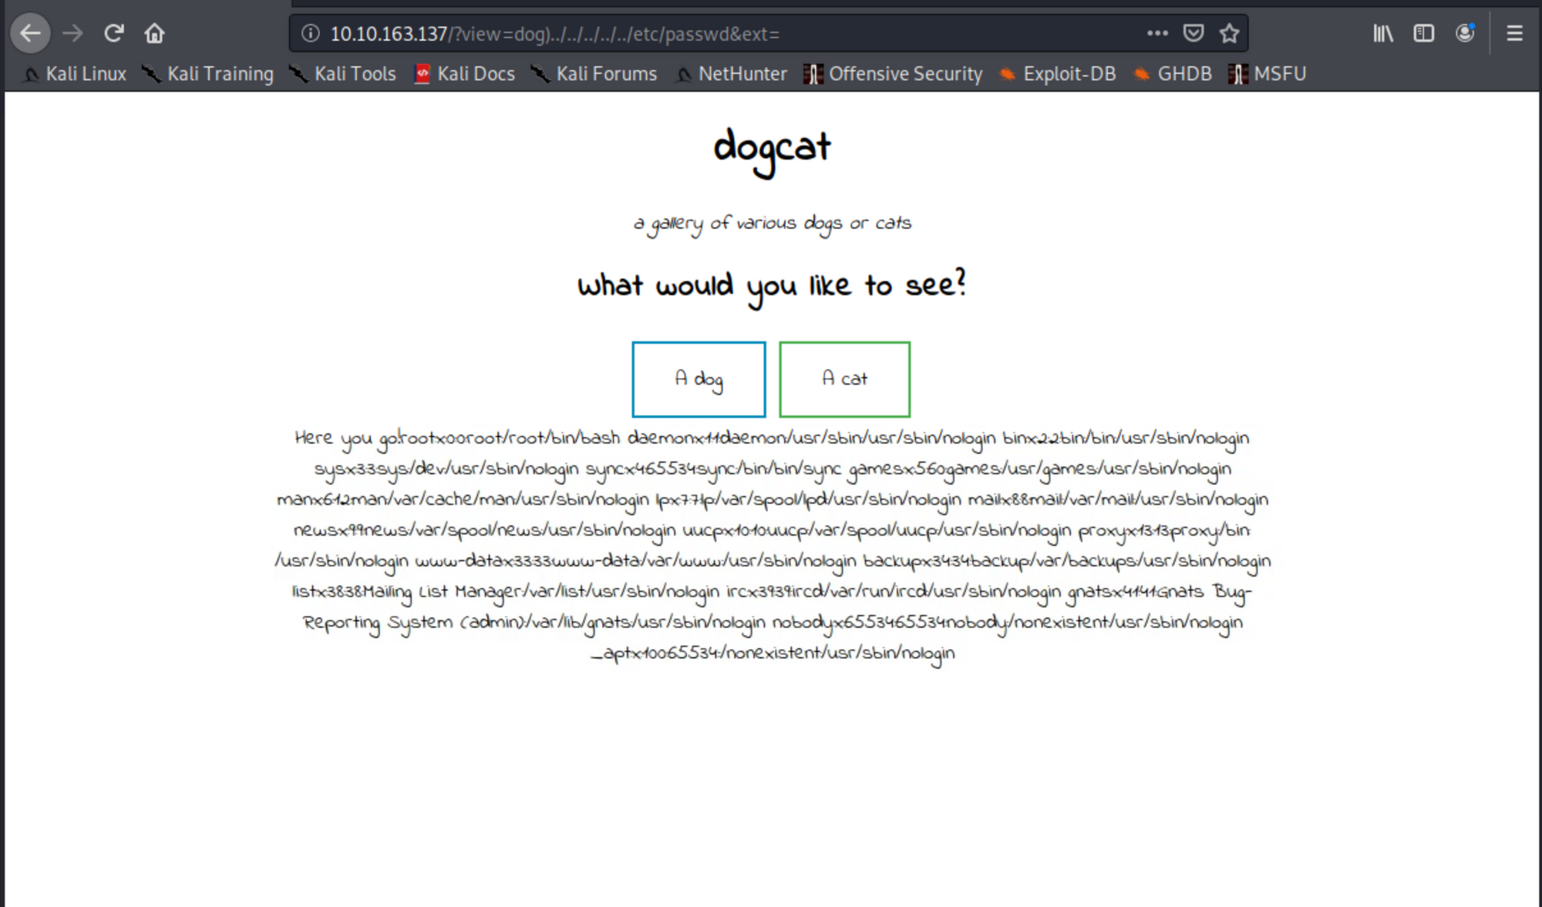Open the Offensive Security bookmark

894,74
